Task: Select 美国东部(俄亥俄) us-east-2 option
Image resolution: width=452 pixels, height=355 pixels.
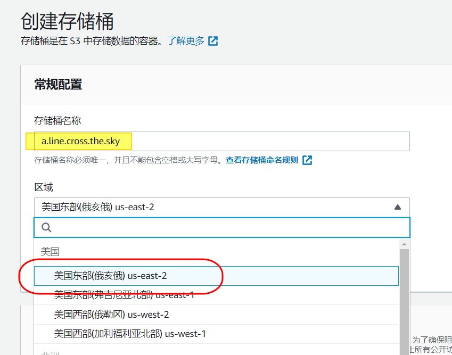Action: click(x=110, y=276)
